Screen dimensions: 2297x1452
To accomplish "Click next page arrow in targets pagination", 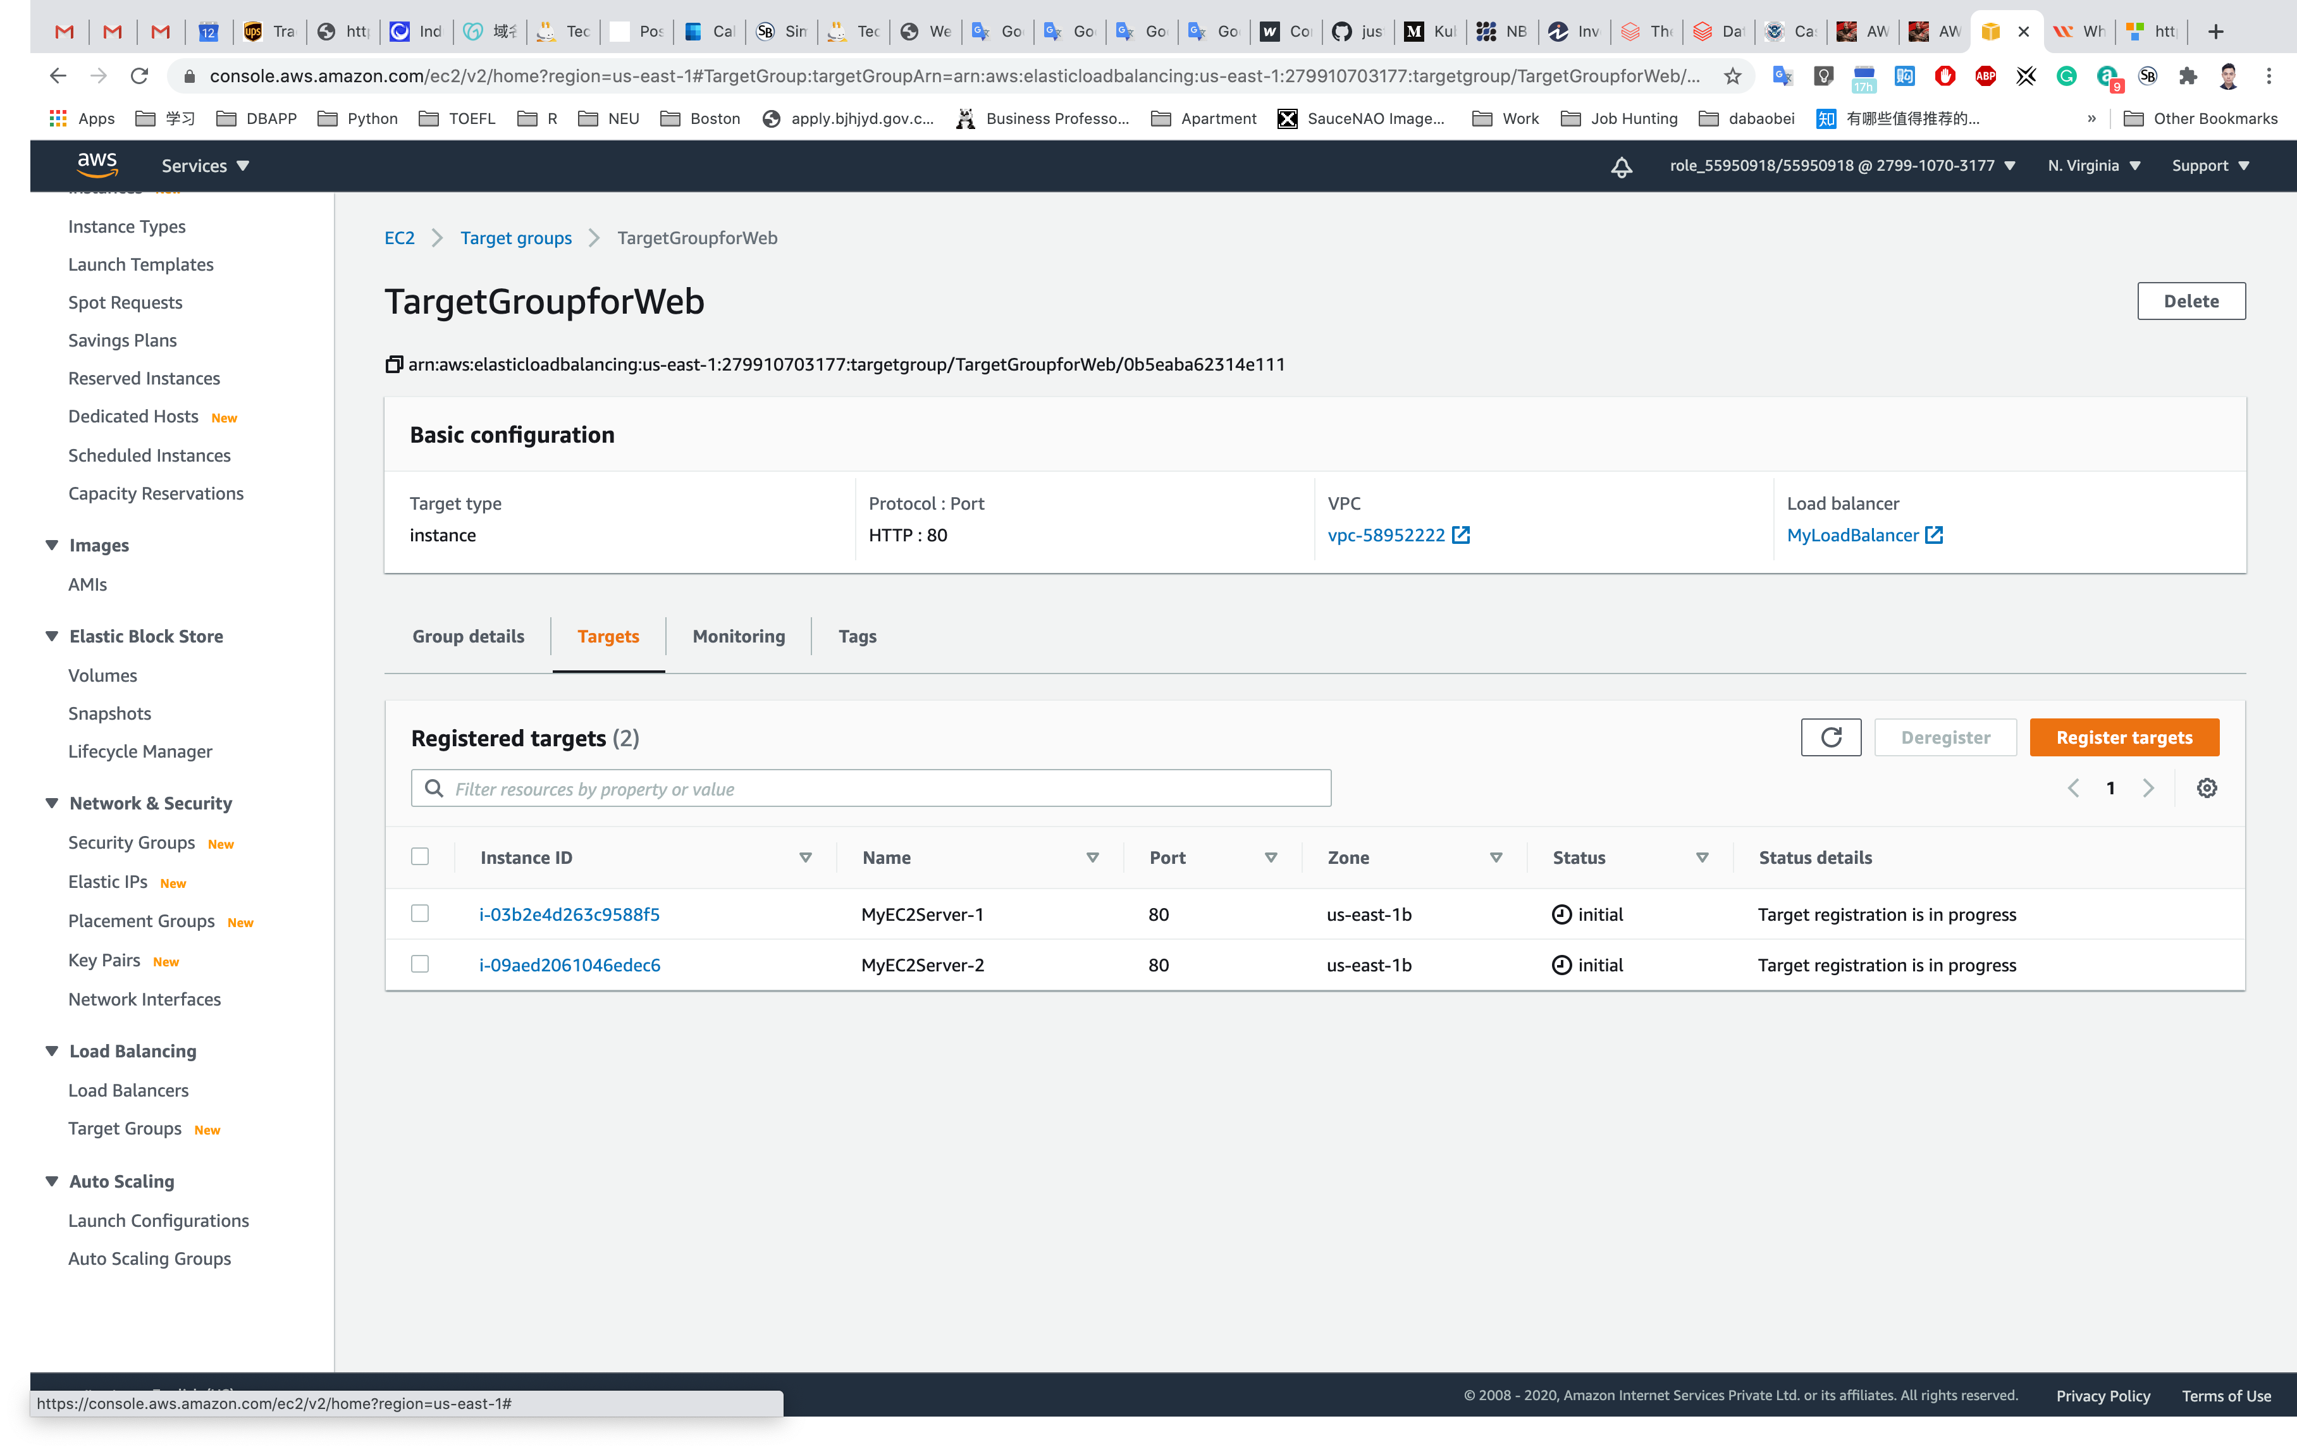I will (x=2148, y=788).
